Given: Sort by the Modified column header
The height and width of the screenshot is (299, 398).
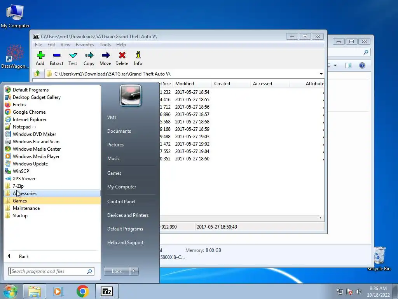Looking at the screenshot, I should (x=192, y=84).
